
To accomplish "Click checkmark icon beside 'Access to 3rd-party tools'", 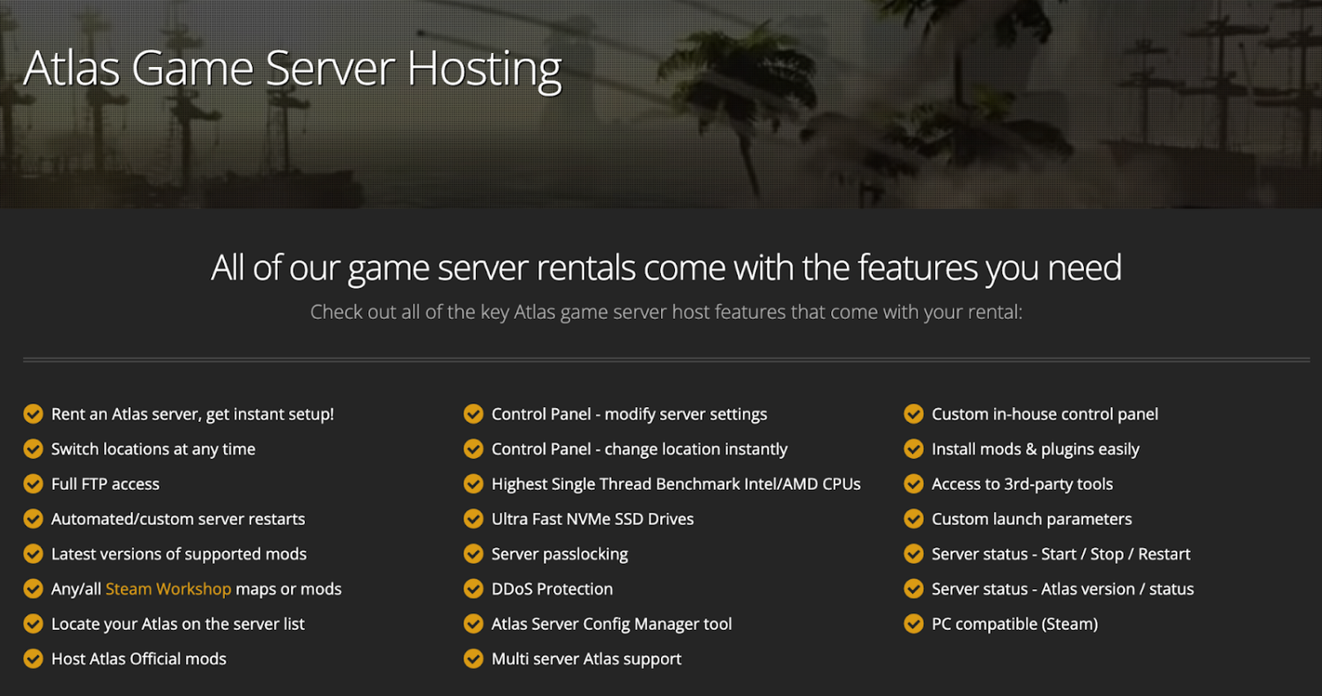I will tap(914, 484).
